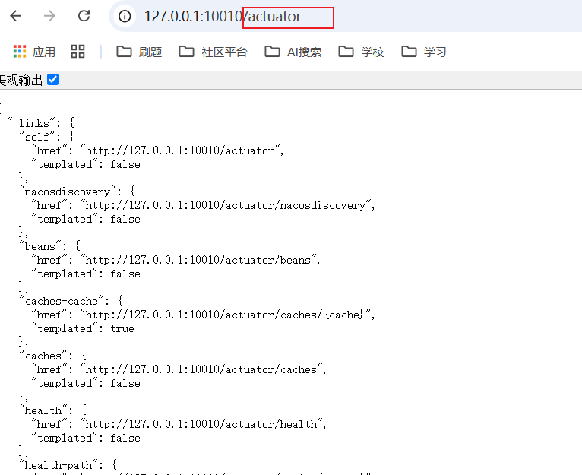The image size is (582, 475).
Task: Click the actuator/caches/{cache} href value
Action: click(226, 315)
